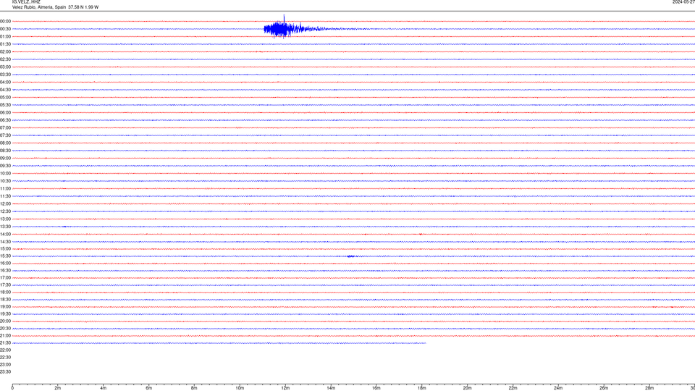Click the 15:00 time label
The width and height of the screenshot is (695, 391).
pyautogui.click(x=5, y=249)
